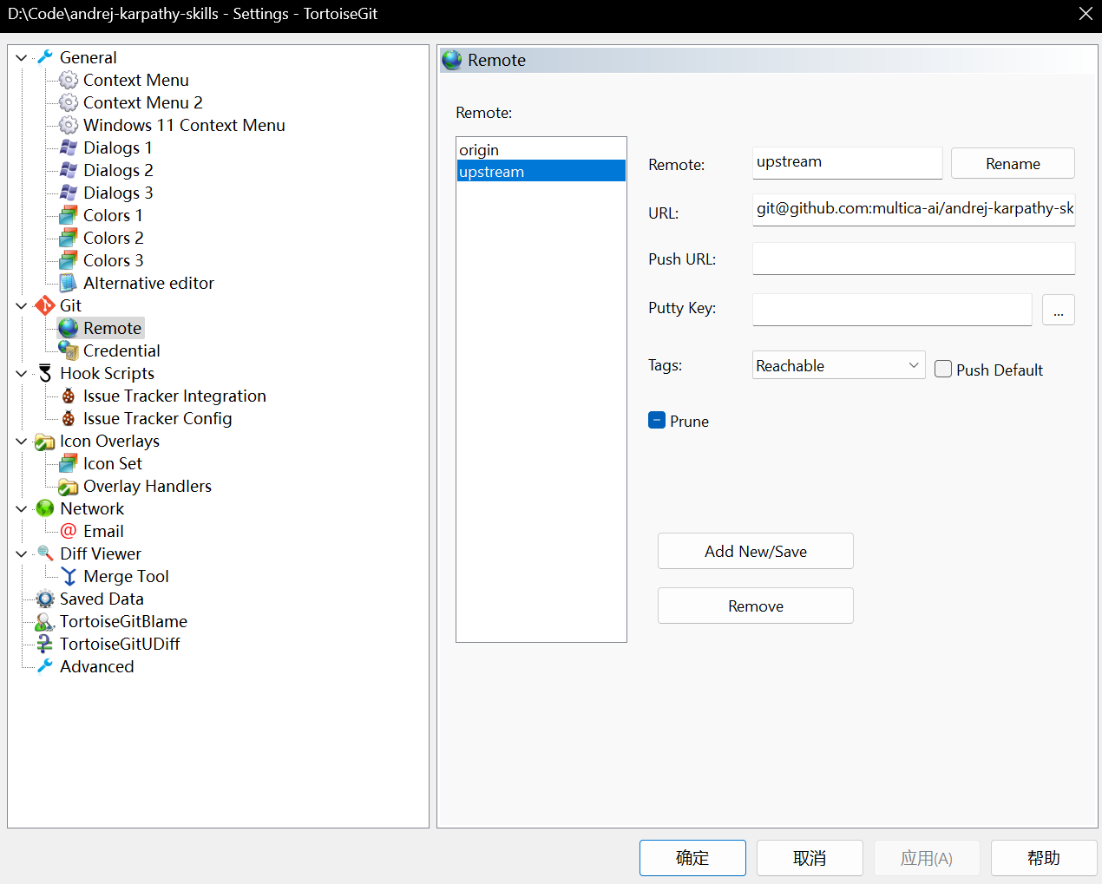The image size is (1102, 884).
Task: Click the Rename button
Action: [1013, 163]
